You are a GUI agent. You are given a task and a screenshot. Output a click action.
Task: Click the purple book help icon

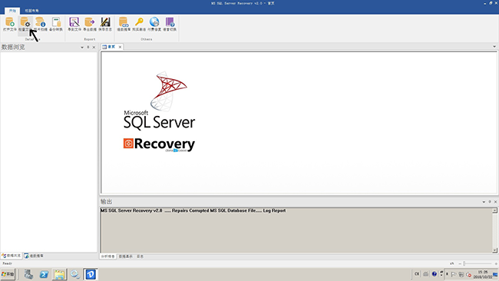(170, 22)
